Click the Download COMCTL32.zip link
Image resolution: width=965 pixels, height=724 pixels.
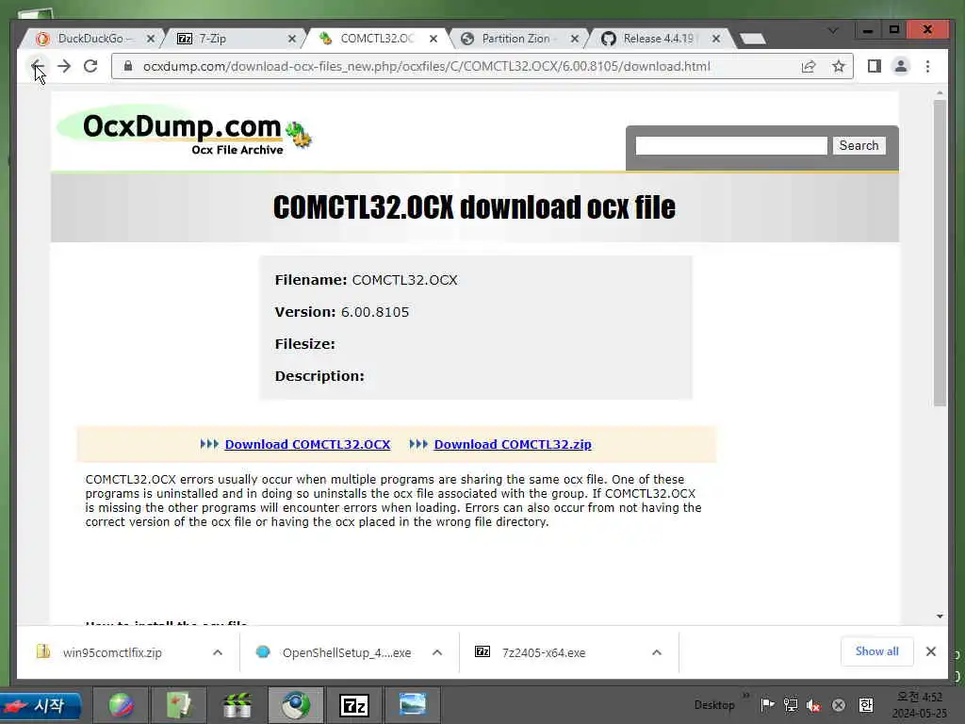point(512,444)
